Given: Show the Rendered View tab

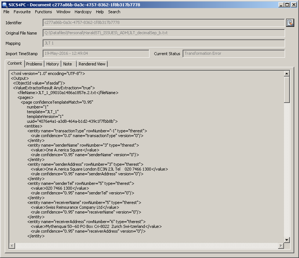Looking at the screenshot, I should [x=92, y=64].
